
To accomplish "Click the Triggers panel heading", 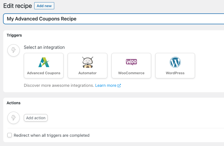I will 14,35.
